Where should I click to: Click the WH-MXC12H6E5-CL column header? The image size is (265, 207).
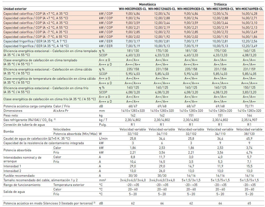tap(162, 9)
